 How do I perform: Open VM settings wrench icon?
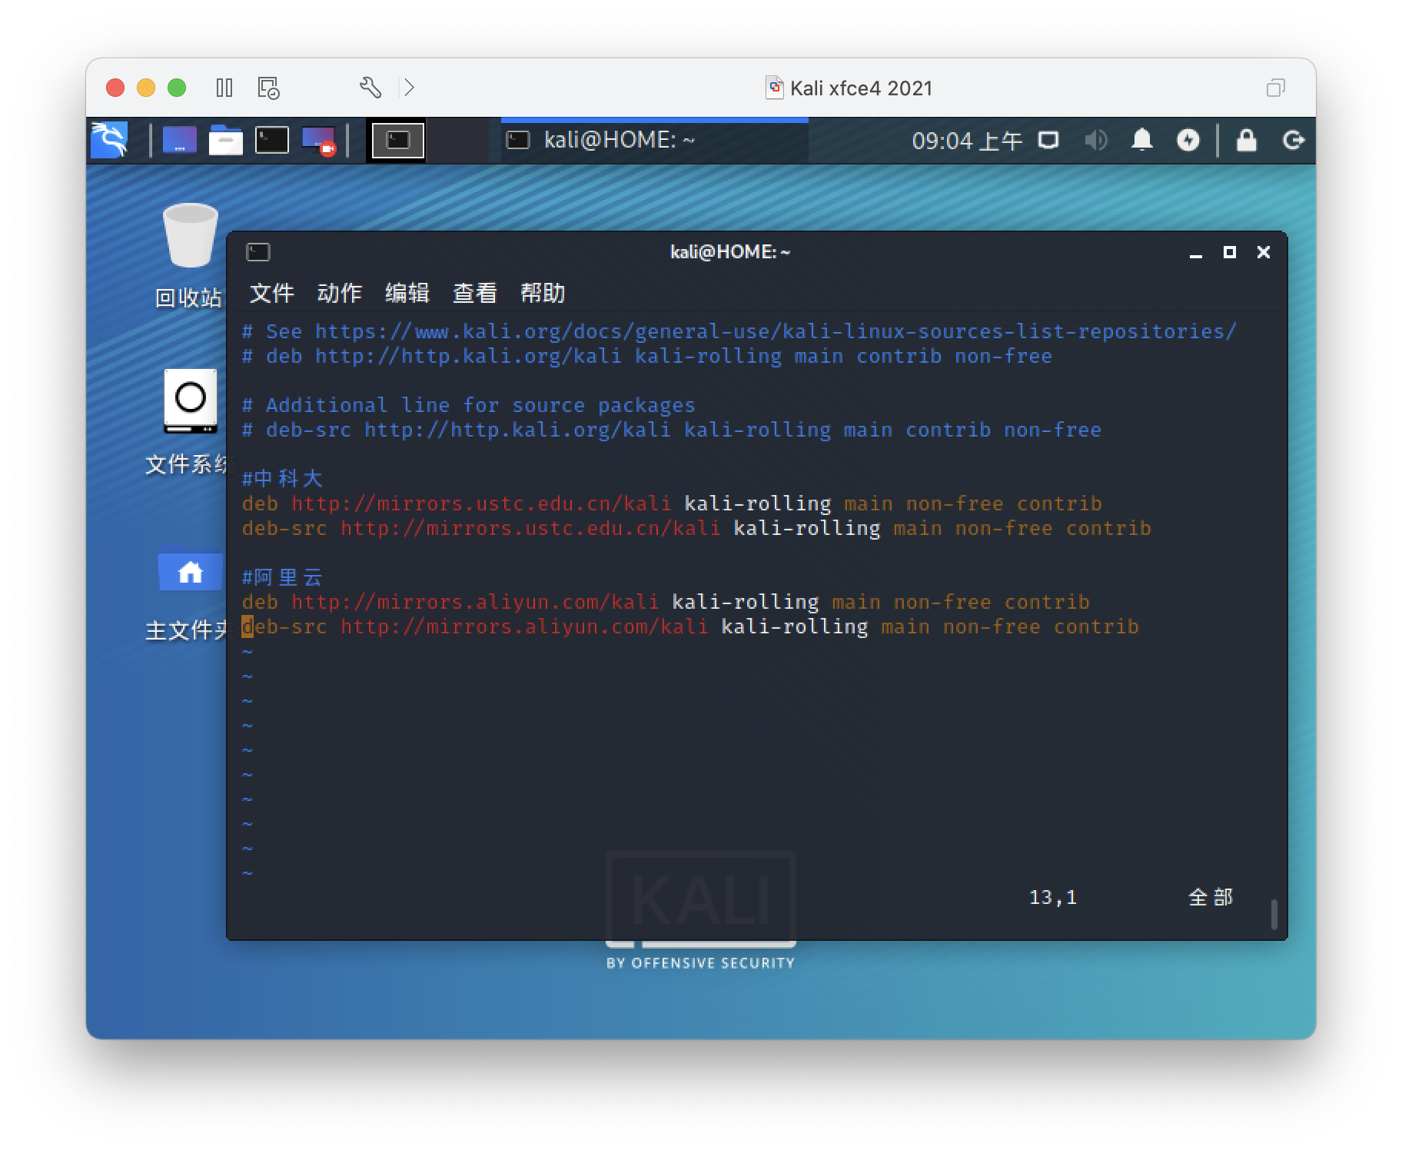coord(370,88)
